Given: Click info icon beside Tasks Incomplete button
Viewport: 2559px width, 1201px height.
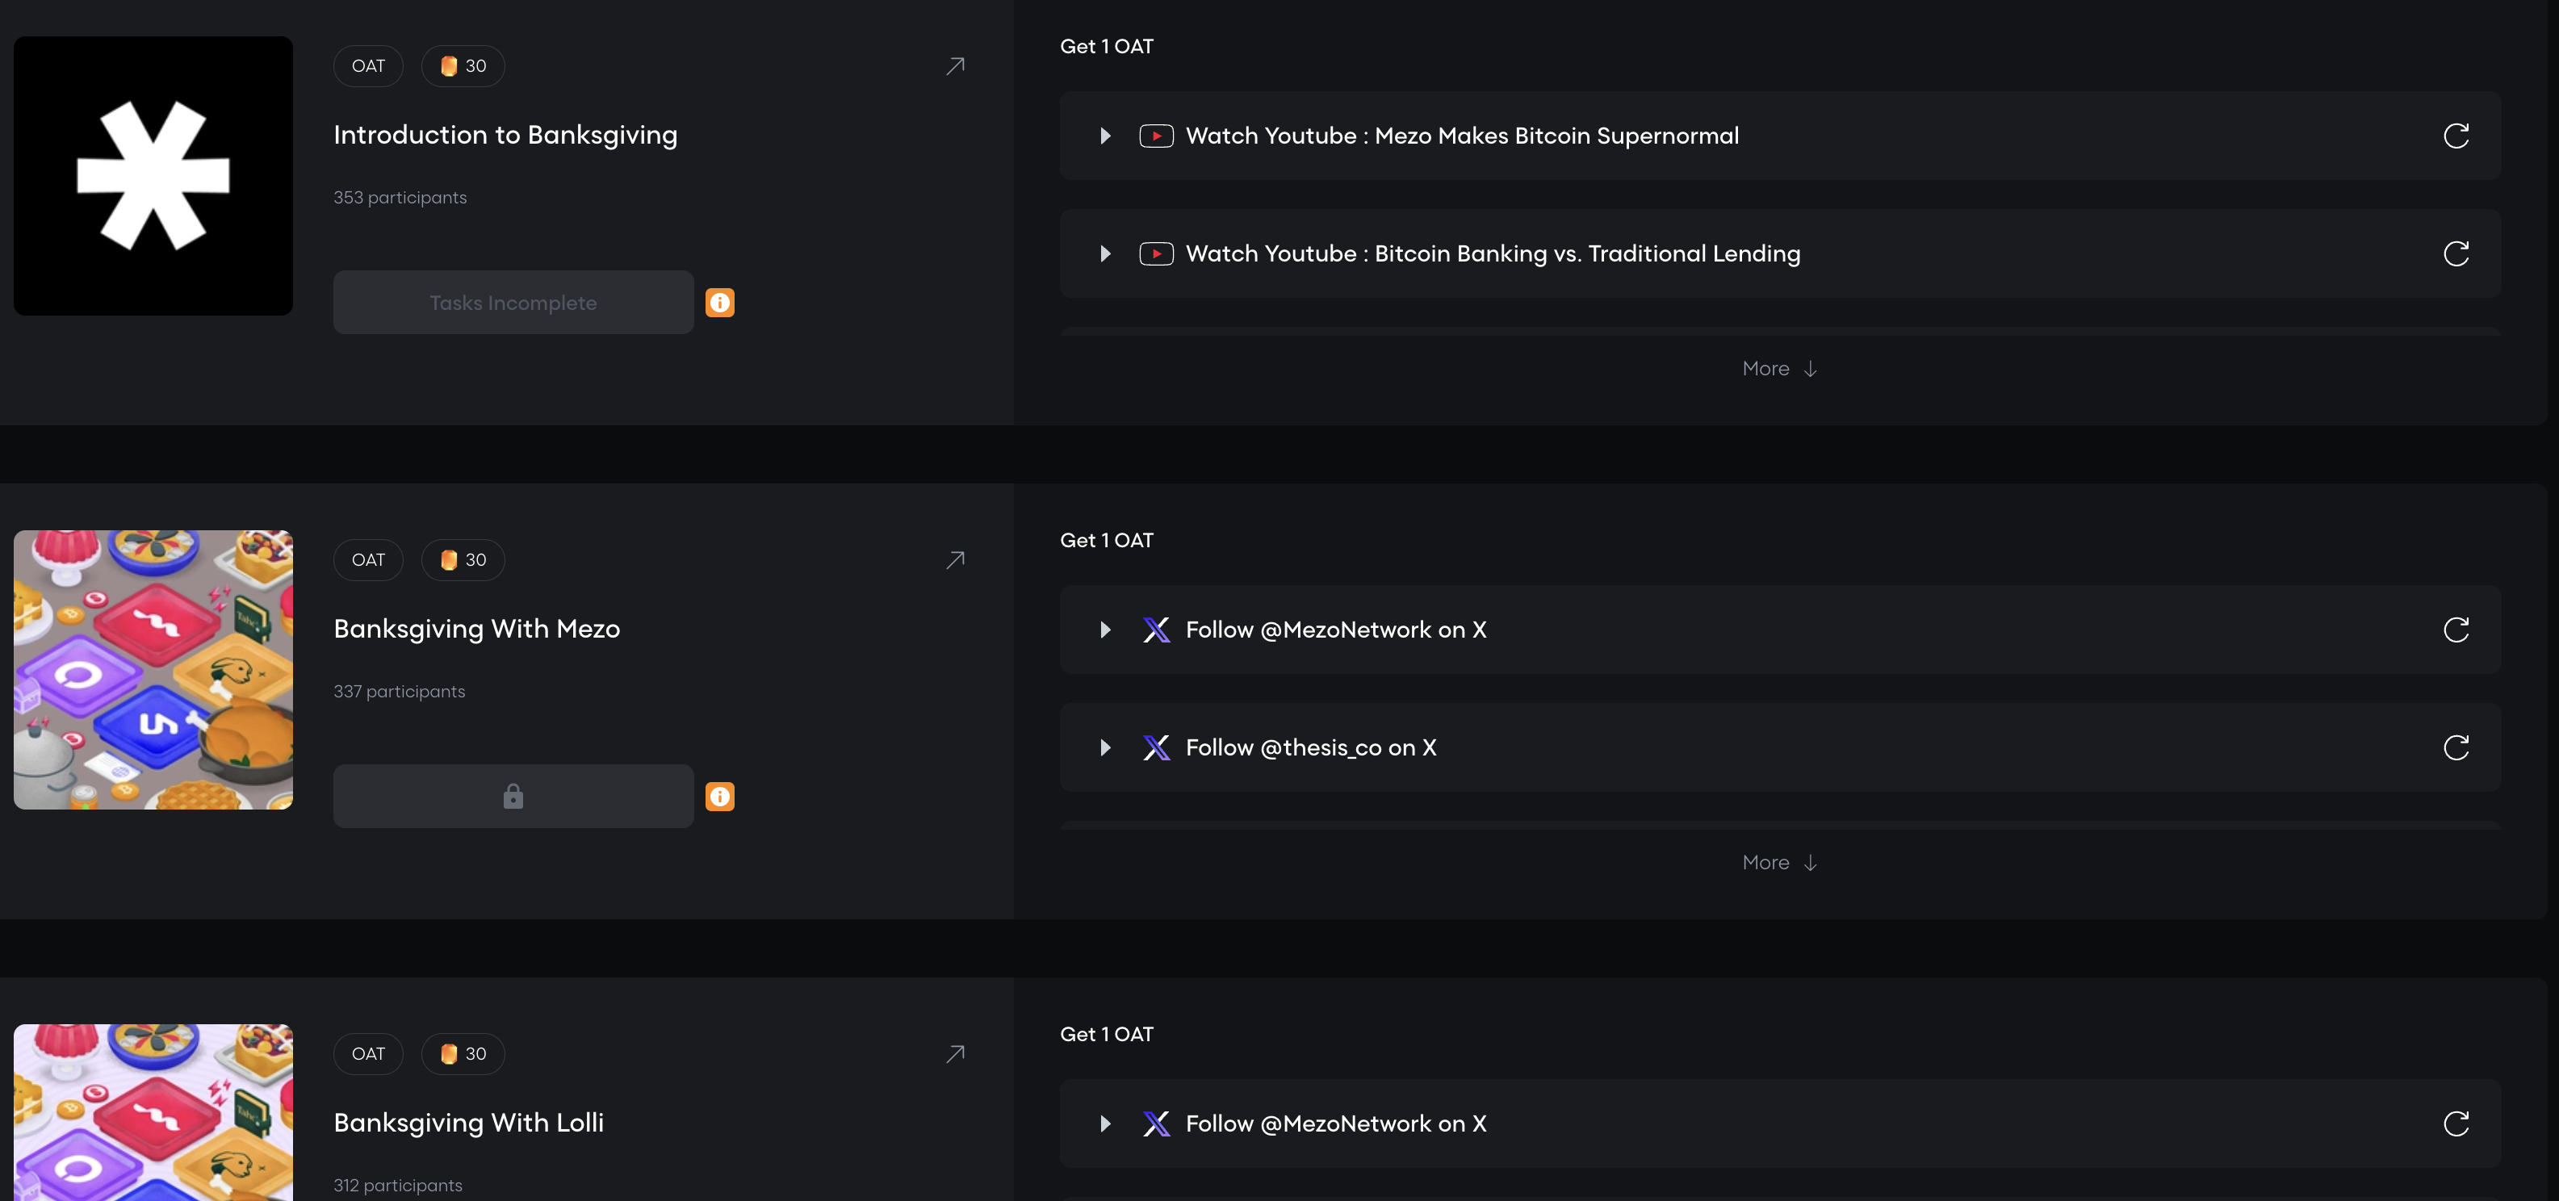Looking at the screenshot, I should tap(719, 303).
